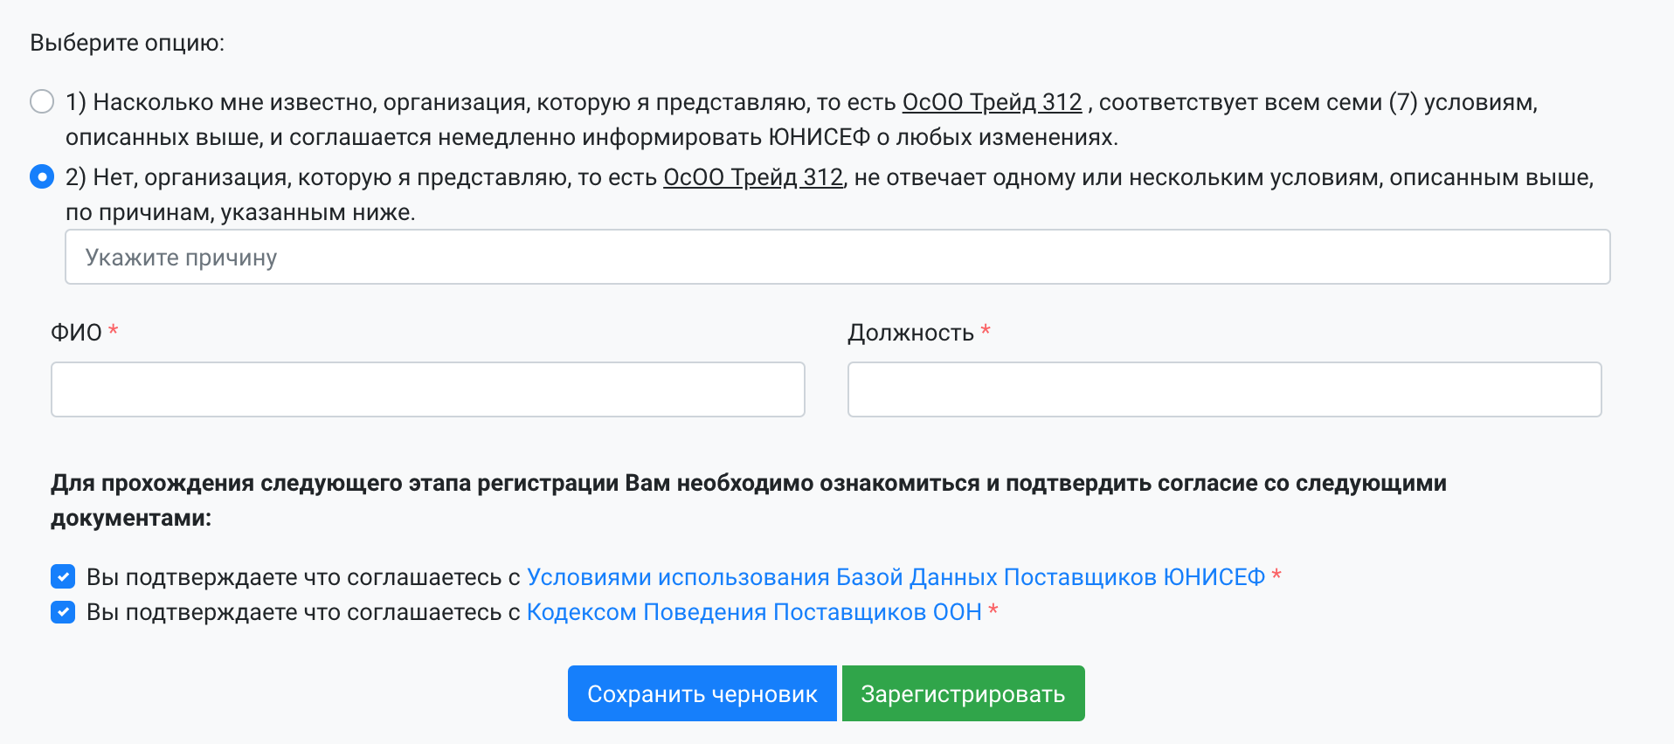The image size is (1674, 744).
Task: Select radio option 1 confirming all seven conditions
Action: pyautogui.click(x=42, y=102)
